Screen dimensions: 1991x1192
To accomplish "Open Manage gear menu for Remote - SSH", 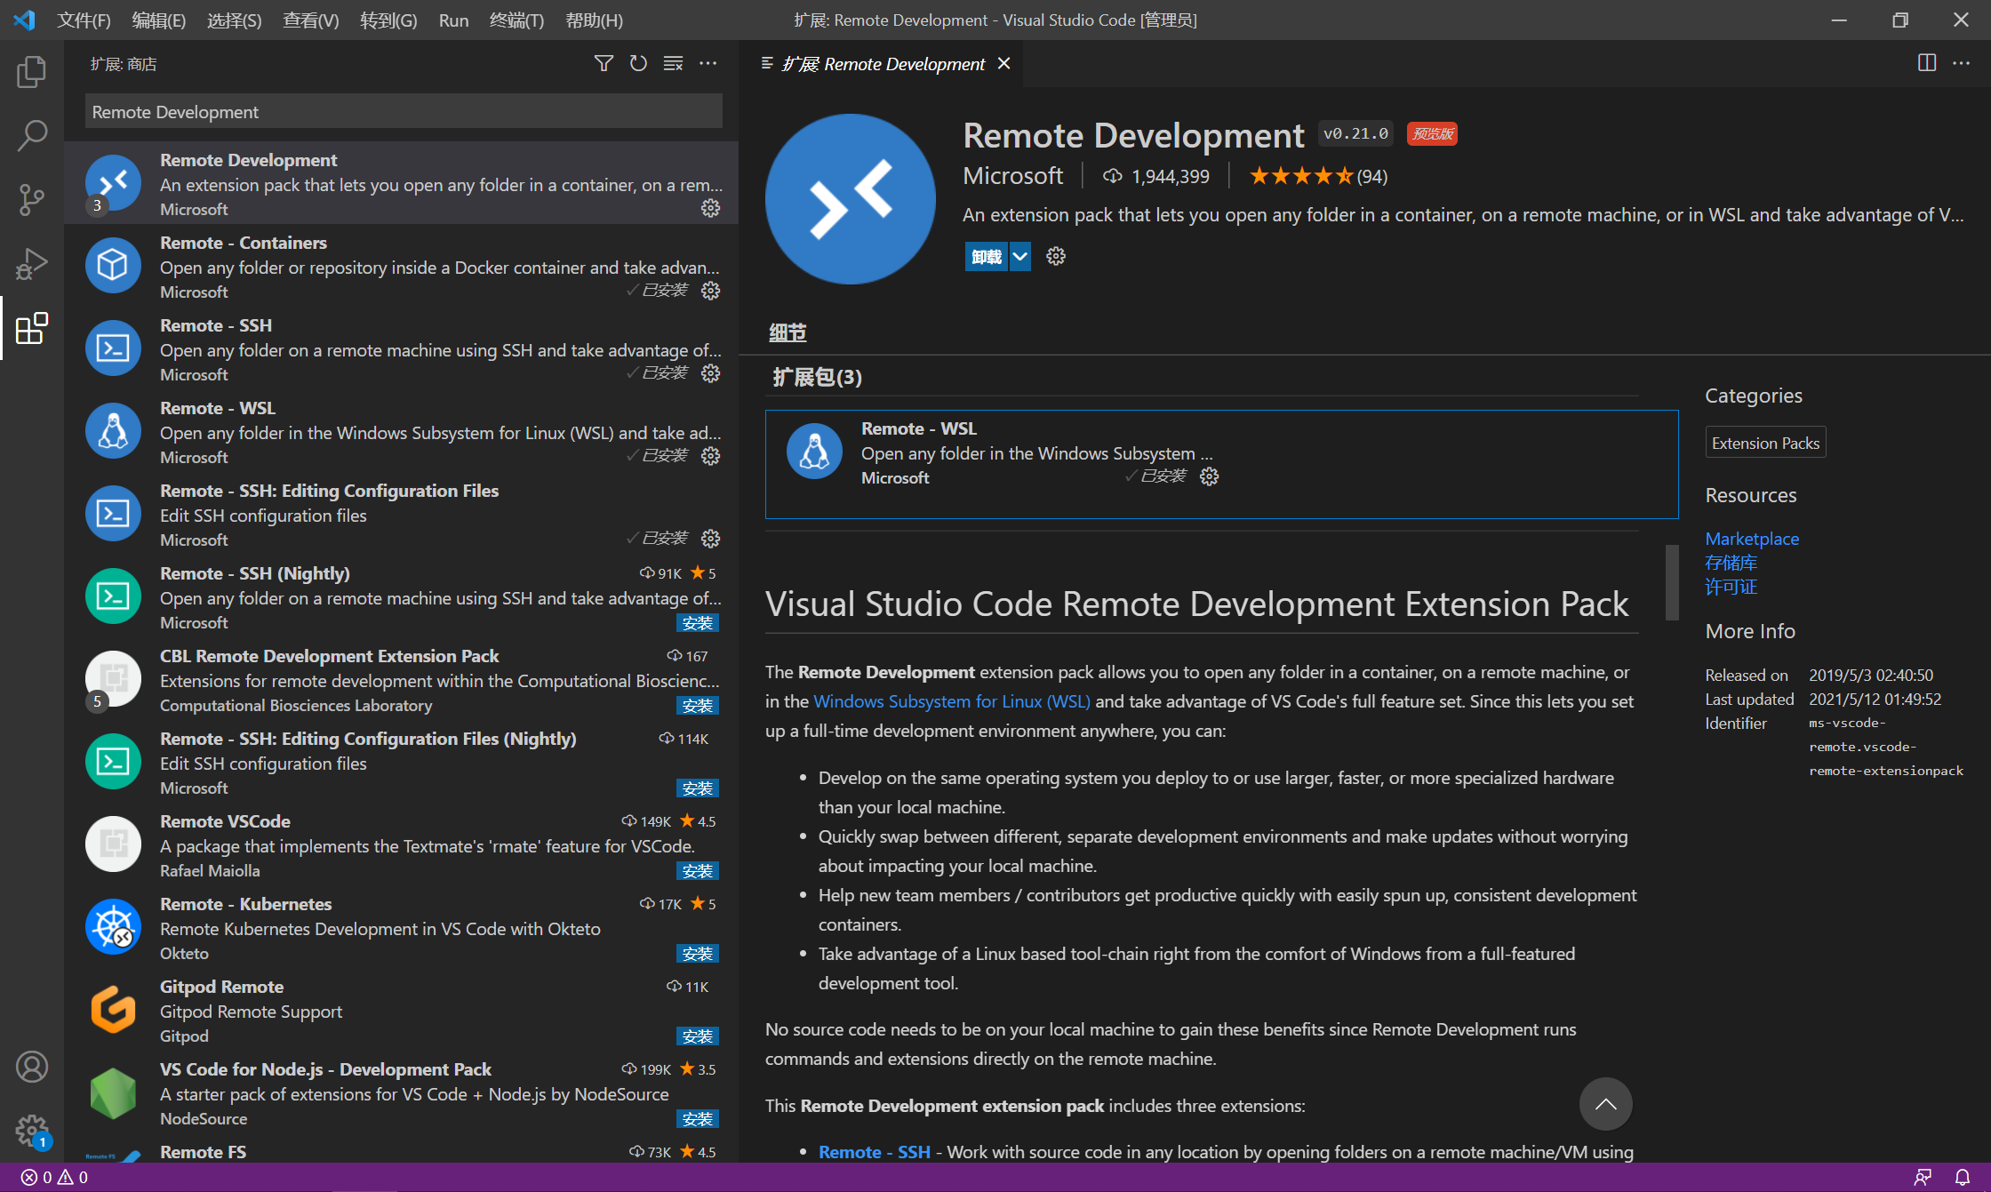I will [710, 373].
